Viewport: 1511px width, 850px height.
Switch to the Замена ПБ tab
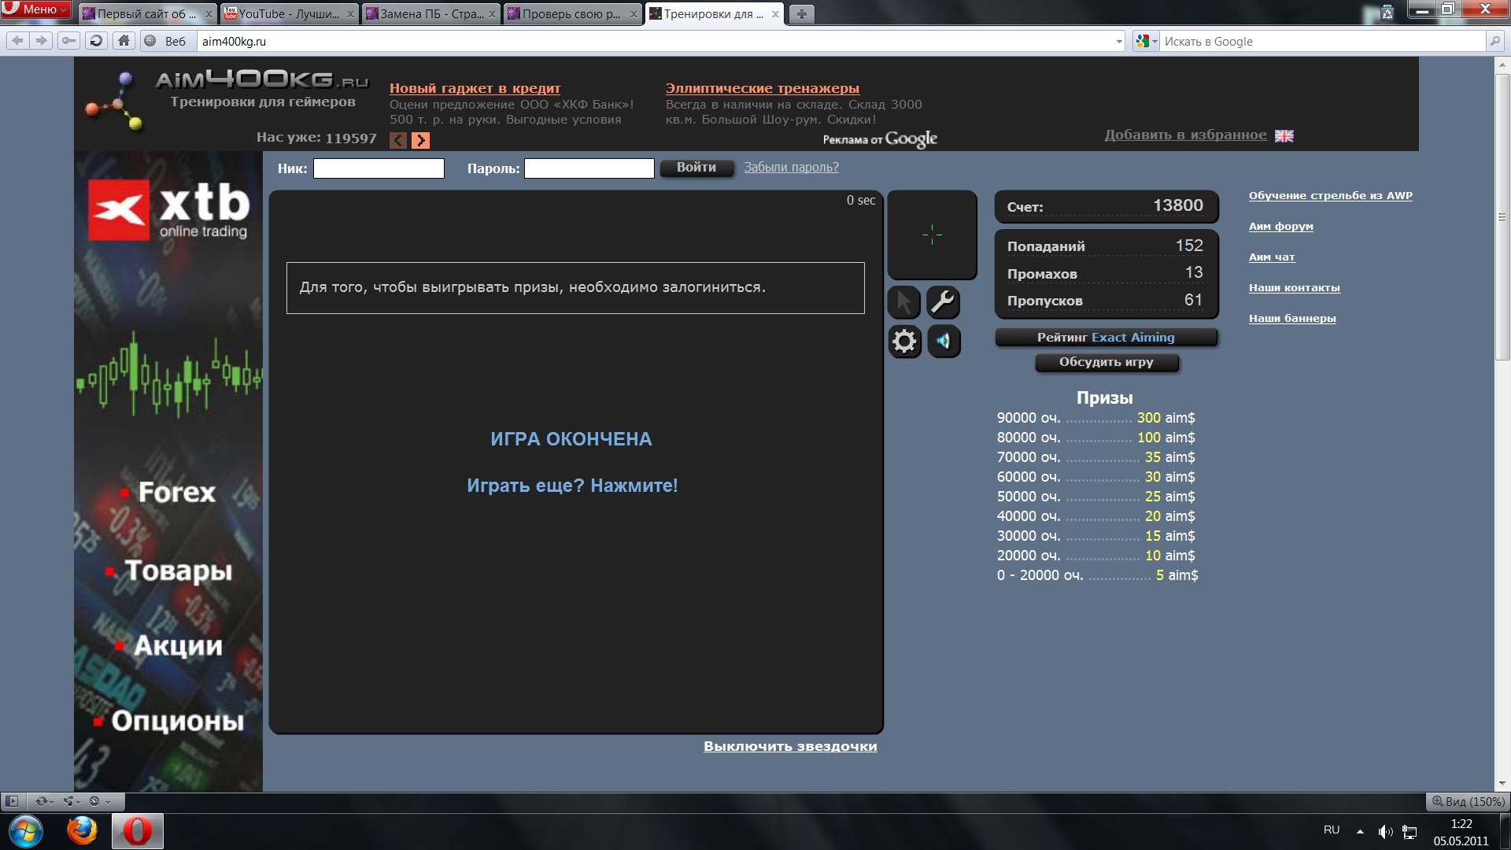point(431,14)
